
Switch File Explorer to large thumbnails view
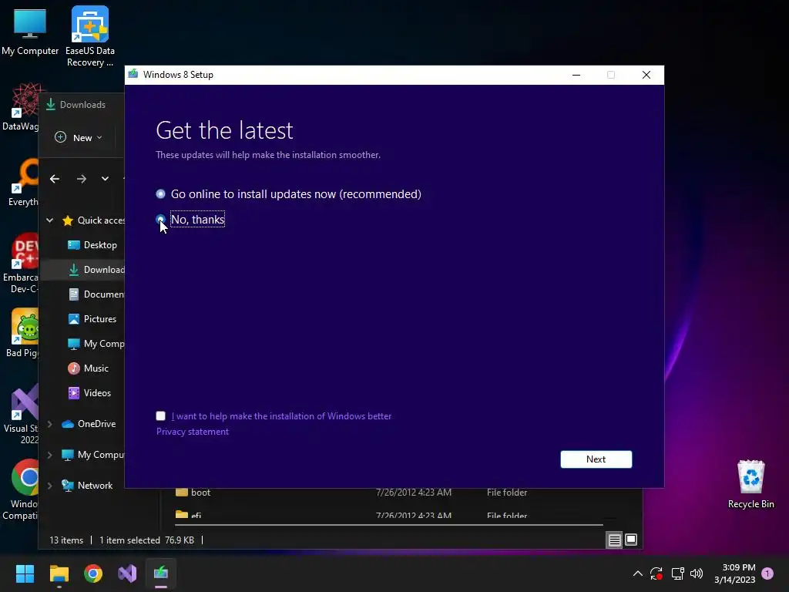tap(631, 540)
